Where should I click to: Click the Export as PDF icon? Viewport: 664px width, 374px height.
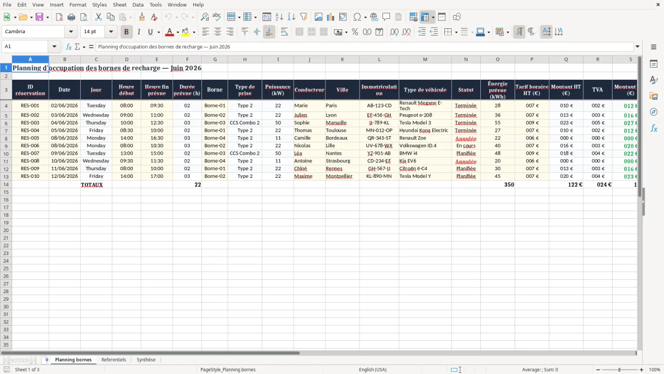click(59, 17)
